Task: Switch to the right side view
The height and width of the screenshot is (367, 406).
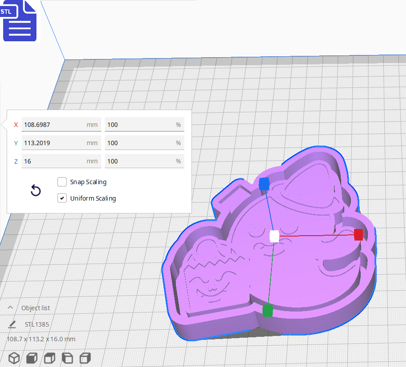Action: pos(85,358)
